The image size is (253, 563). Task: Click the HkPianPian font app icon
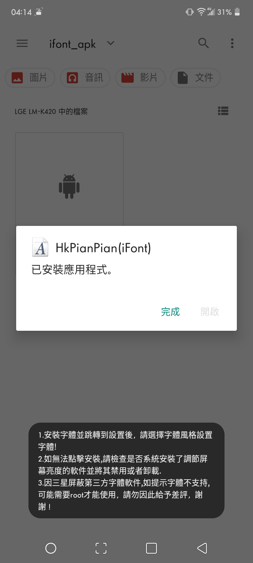click(40, 247)
